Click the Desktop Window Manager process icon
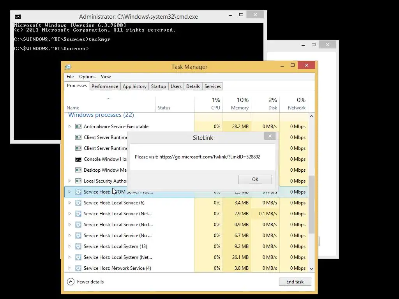The height and width of the screenshot is (299, 399). coord(78,170)
